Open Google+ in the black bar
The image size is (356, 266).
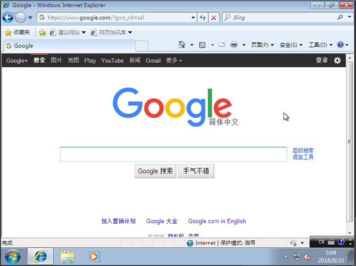[x=17, y=60]
